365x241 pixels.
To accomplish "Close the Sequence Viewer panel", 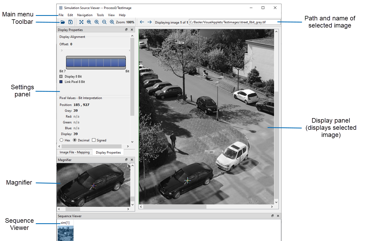I will tap(278, 216).
